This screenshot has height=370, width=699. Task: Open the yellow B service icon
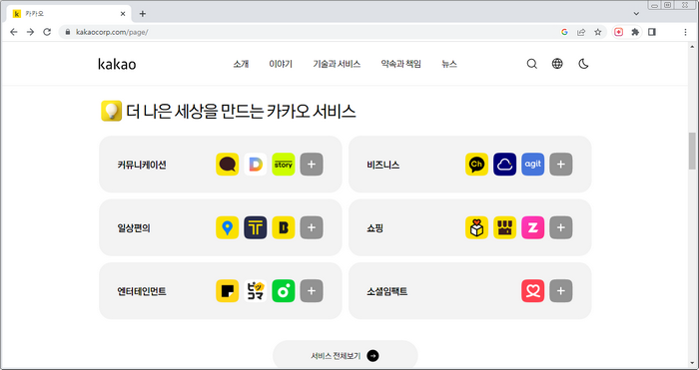tap(284, 227)
